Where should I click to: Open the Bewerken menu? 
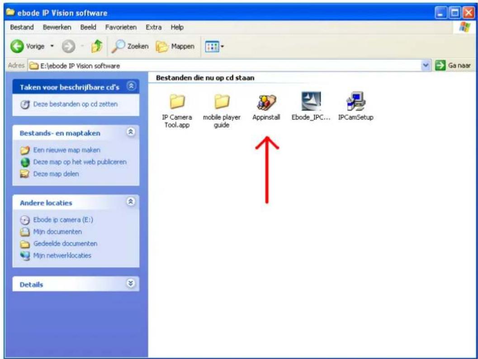[x=57, y=28]
